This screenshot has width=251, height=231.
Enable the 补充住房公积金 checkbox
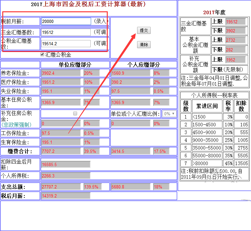75,113
